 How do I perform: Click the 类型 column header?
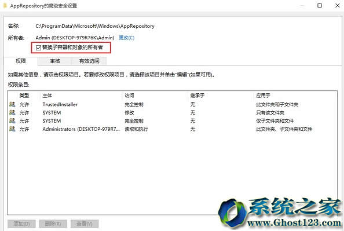pos(24,96)
